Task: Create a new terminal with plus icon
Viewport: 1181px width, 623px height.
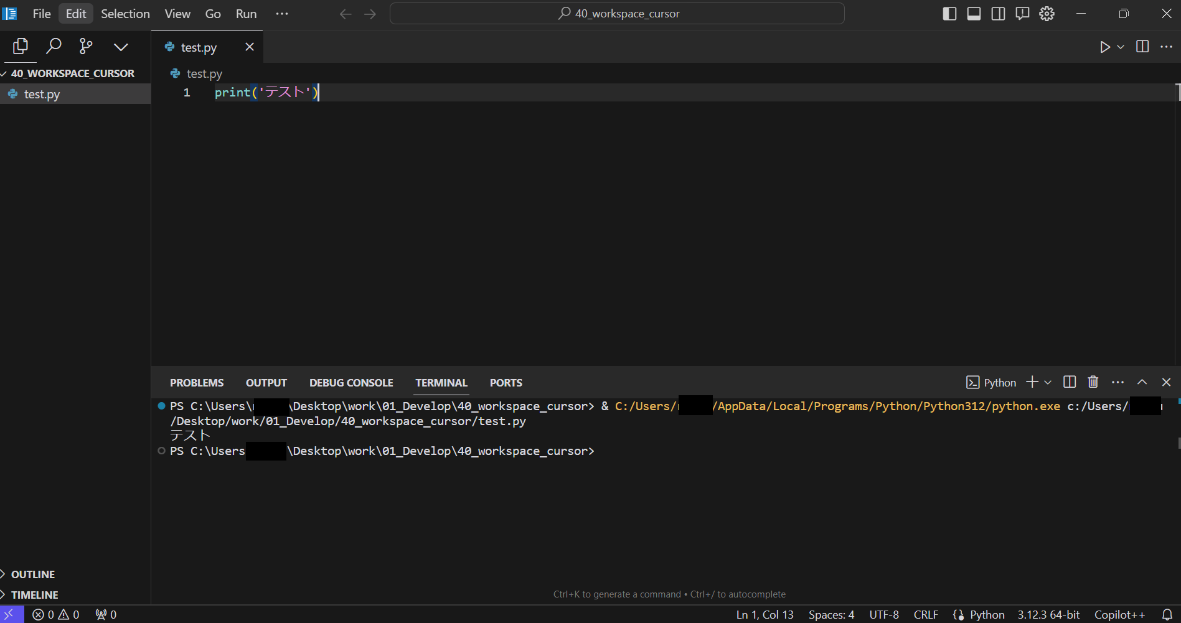Action: pyautogui.click(x=1032, y=382)
